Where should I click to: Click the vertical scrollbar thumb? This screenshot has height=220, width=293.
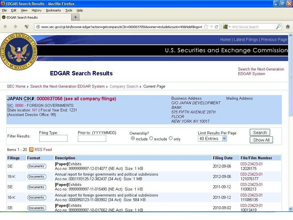[291, 77]
